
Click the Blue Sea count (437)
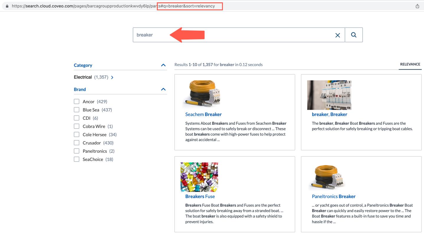pos(107,110)
